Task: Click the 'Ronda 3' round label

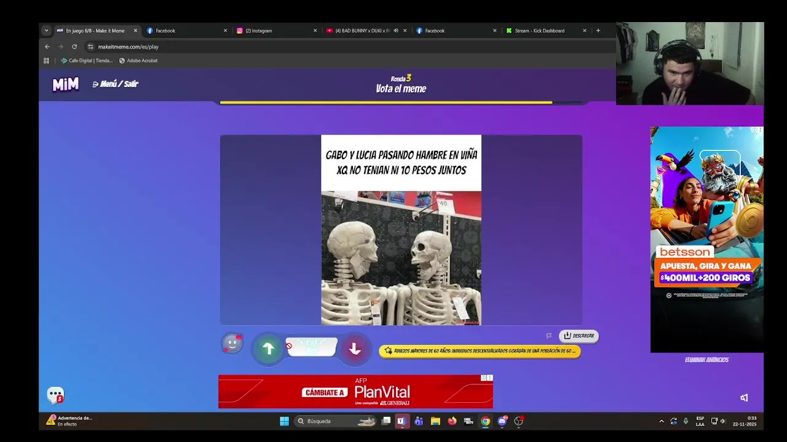Action: pos(401,79)
